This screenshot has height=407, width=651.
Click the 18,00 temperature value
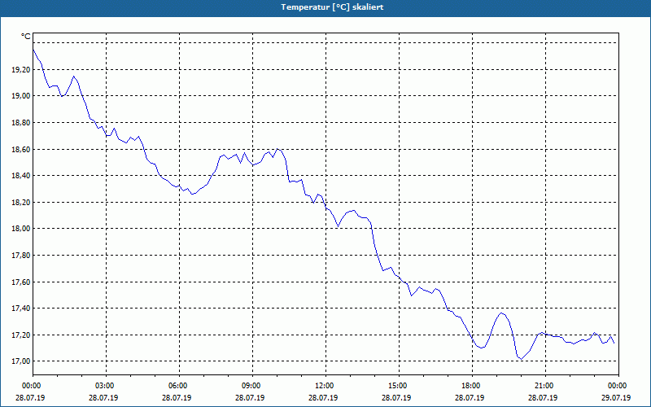point(21,229)
